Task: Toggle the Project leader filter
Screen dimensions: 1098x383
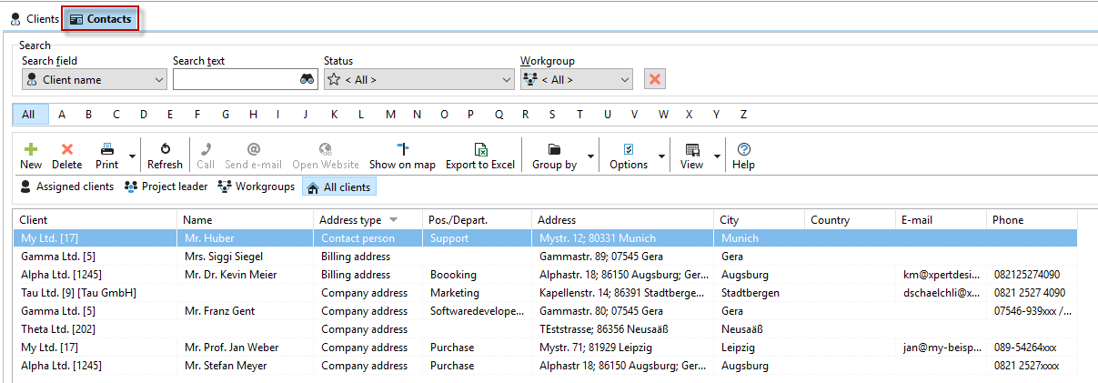Action: [x=166, y=186]
